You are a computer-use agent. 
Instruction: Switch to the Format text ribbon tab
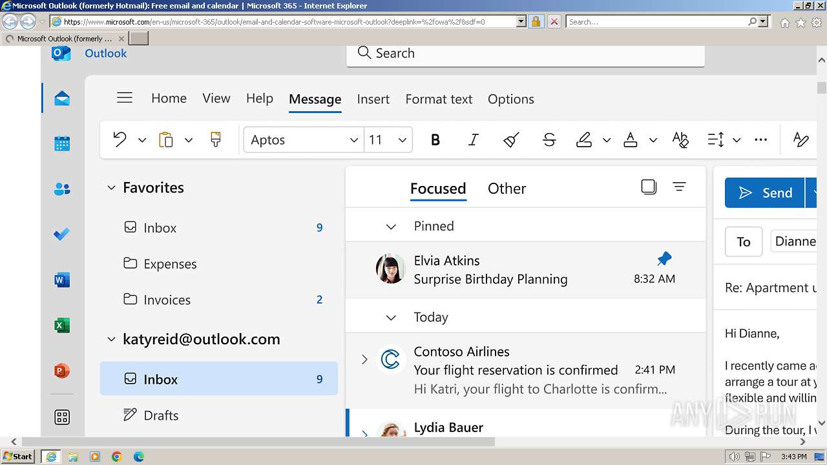(439, 99)
